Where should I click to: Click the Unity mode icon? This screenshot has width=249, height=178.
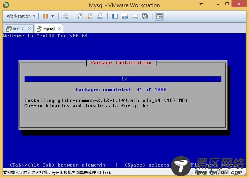pos(145,16)
